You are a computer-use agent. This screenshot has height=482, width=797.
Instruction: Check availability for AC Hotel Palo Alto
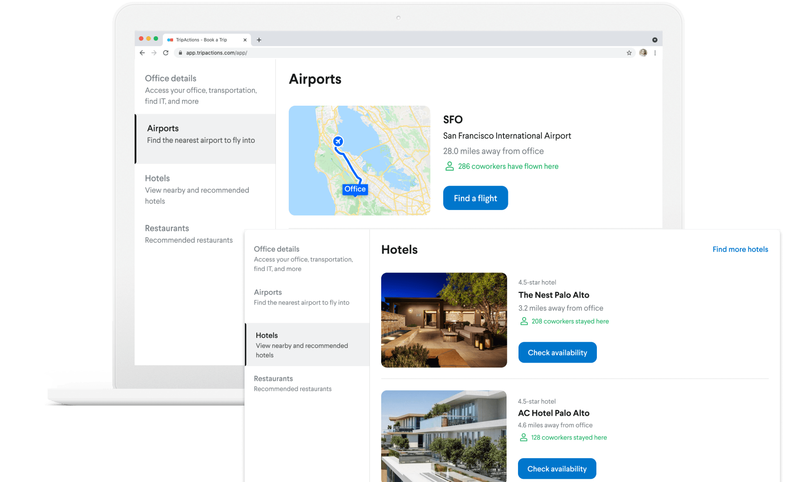(557, 469)
